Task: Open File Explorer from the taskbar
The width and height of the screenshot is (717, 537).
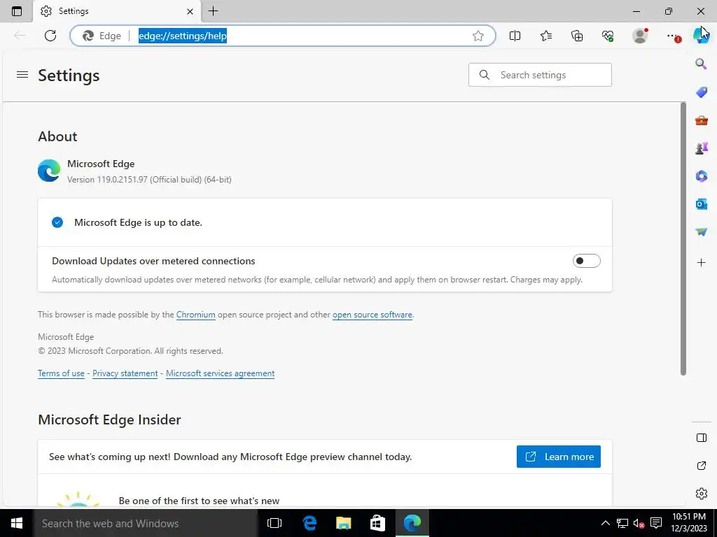Action: [x=343, y=523]
